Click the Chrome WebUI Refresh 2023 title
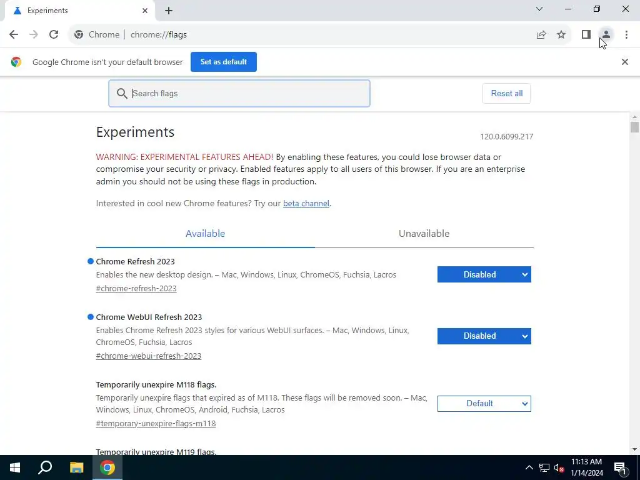This screenshot has height=480, width=640. click(x=149, y=317)
